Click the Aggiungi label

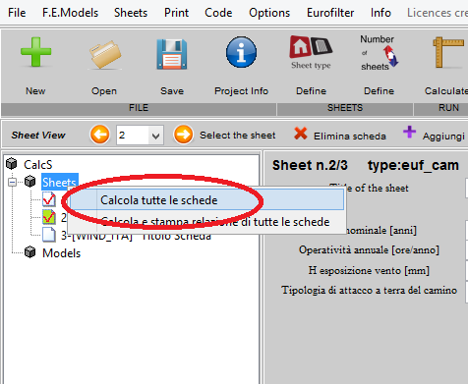(443, 136)
